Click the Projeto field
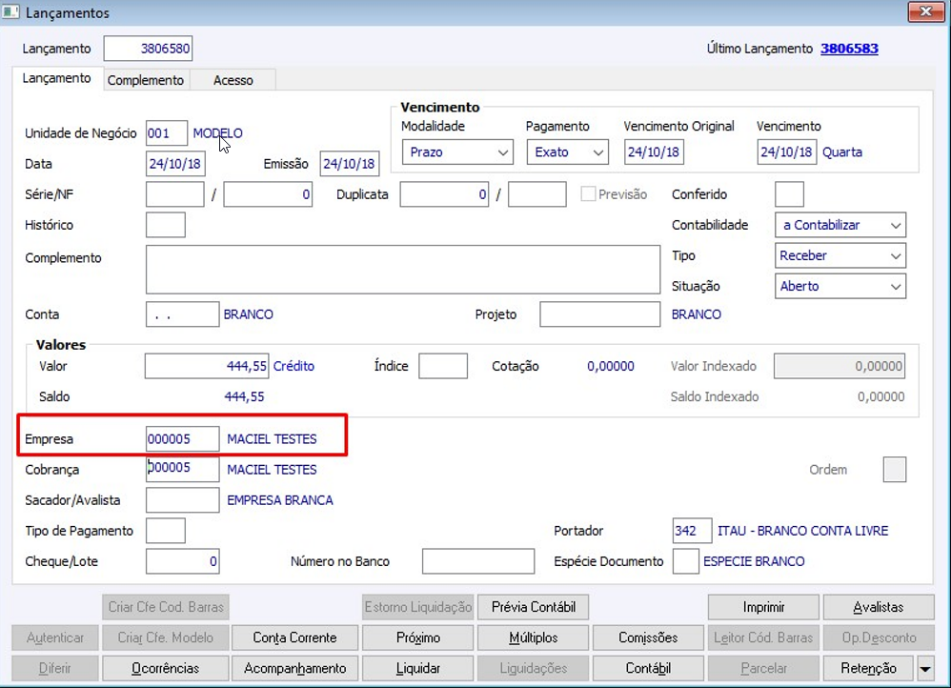The height and width of the screenshot is (688, 951). pyautogui.click(x=599, y=314)
